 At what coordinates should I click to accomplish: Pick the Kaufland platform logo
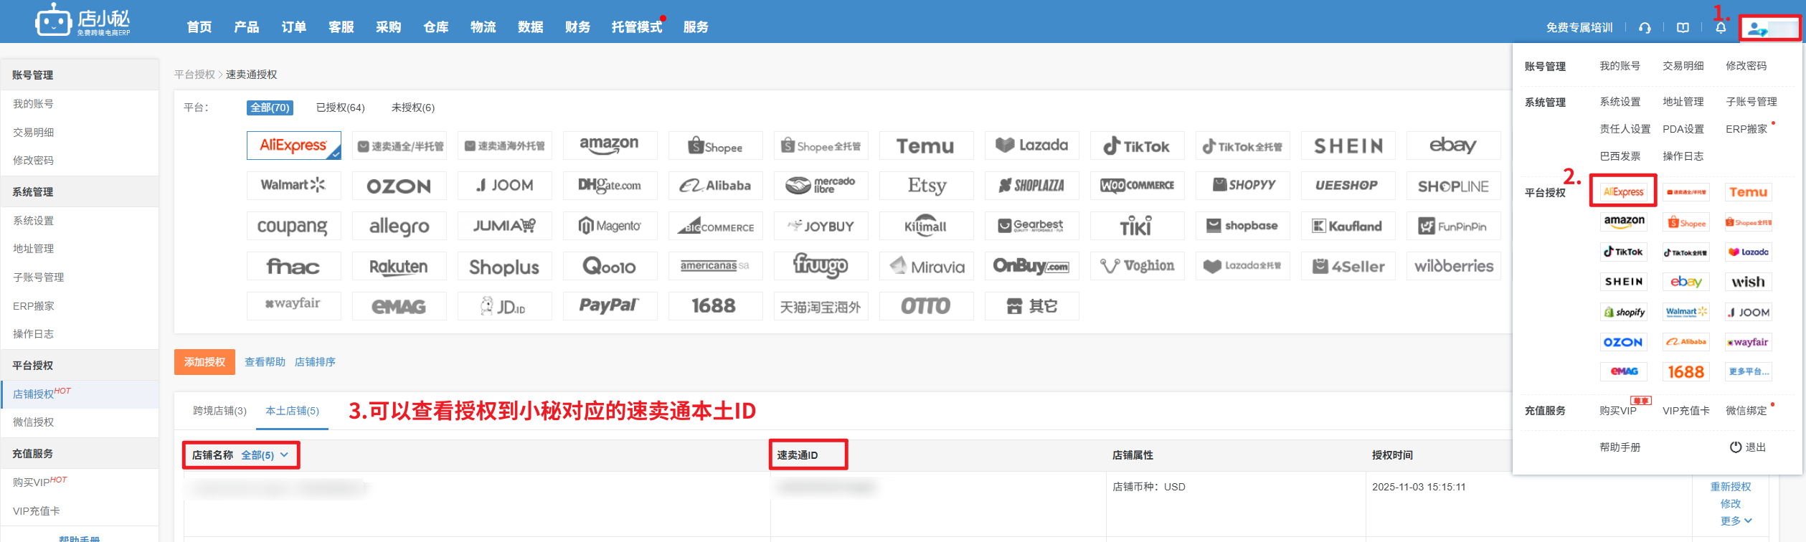click(1348, 226)
